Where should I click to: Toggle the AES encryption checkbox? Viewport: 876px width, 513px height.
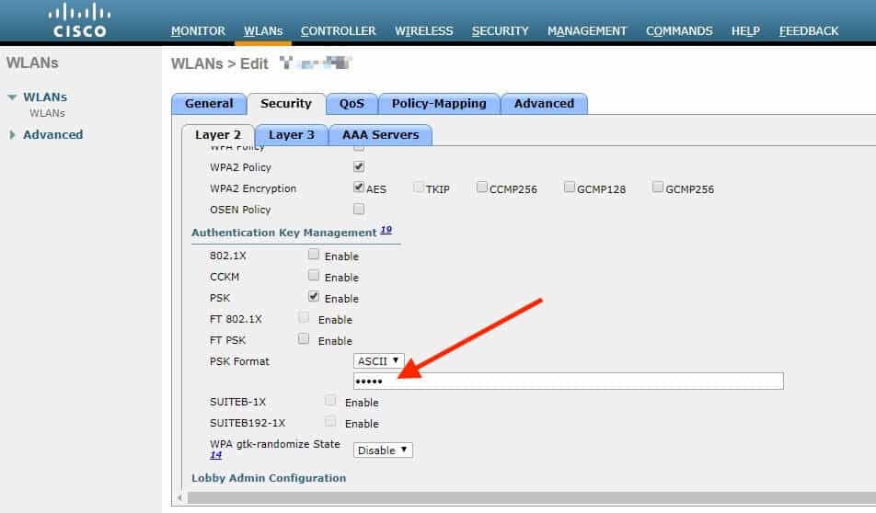359,187
